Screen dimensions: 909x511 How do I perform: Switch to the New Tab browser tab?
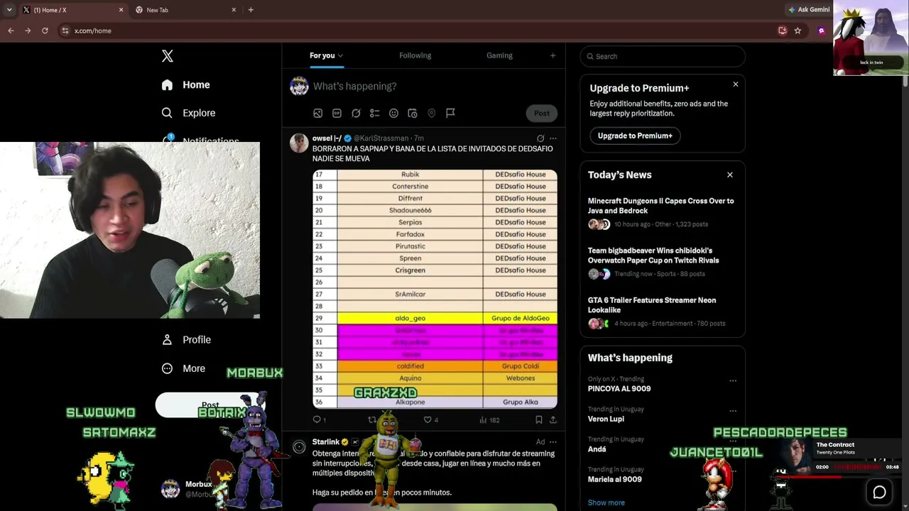pyautogui.click(x=185, y=10)
